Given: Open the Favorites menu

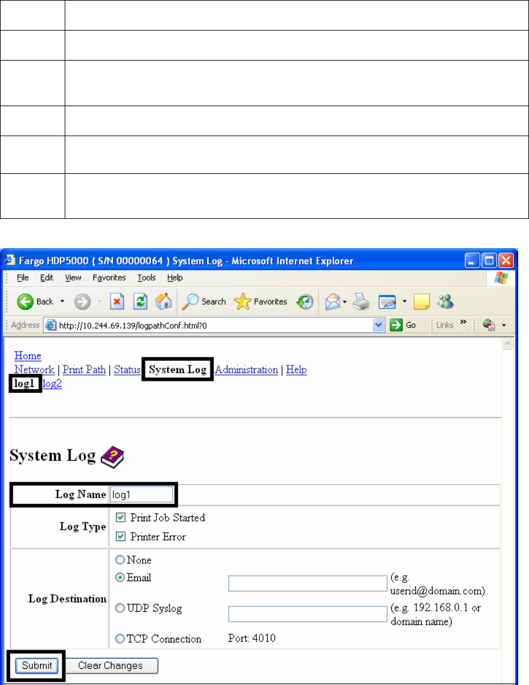Looking at the screenshot, I should pyautogui.click(x=109, y=277).
